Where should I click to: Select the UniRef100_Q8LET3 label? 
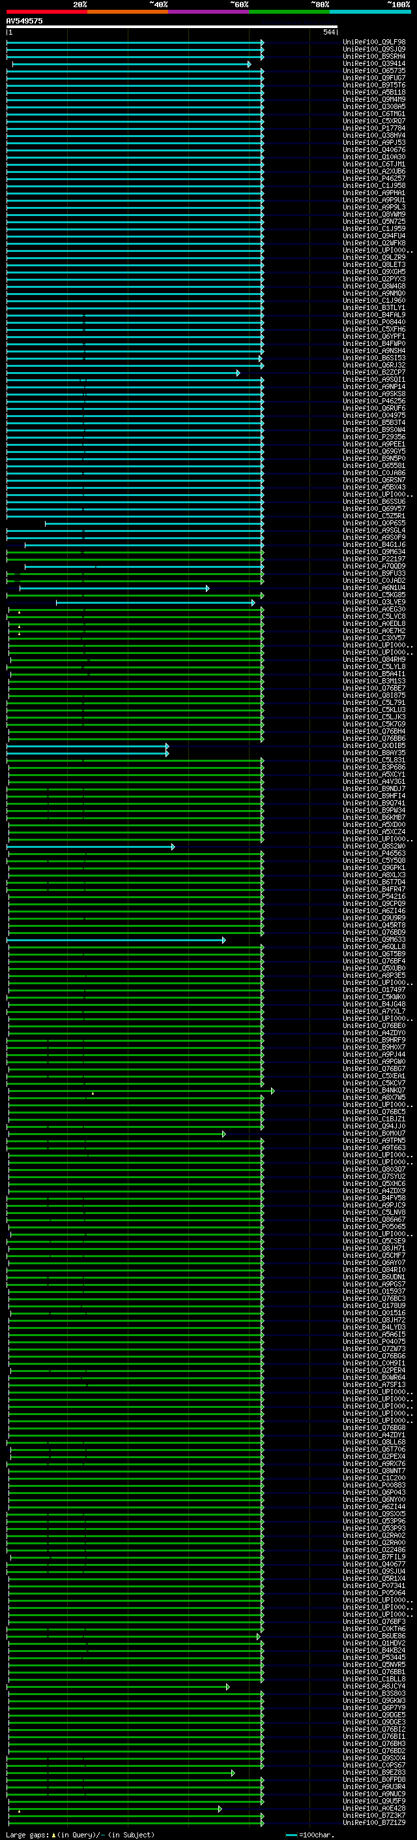coord(373,265)
